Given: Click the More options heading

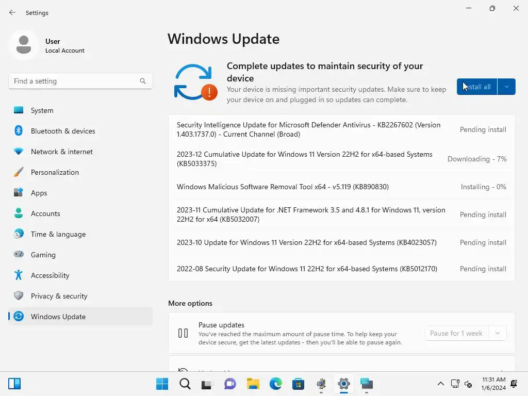Looking at the screenshot, I should click(x=190, y=303).
